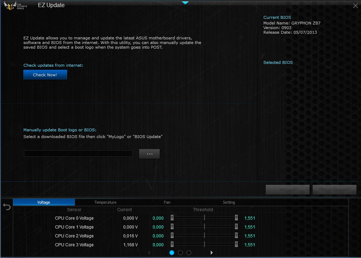
Task: Click the Sensor column header
Action: point(74,210)
